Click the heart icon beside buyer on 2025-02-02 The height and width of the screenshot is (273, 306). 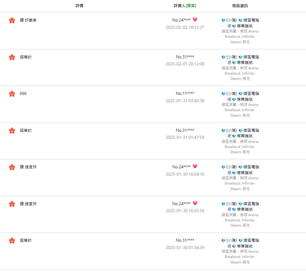click(x=195, y=19)
